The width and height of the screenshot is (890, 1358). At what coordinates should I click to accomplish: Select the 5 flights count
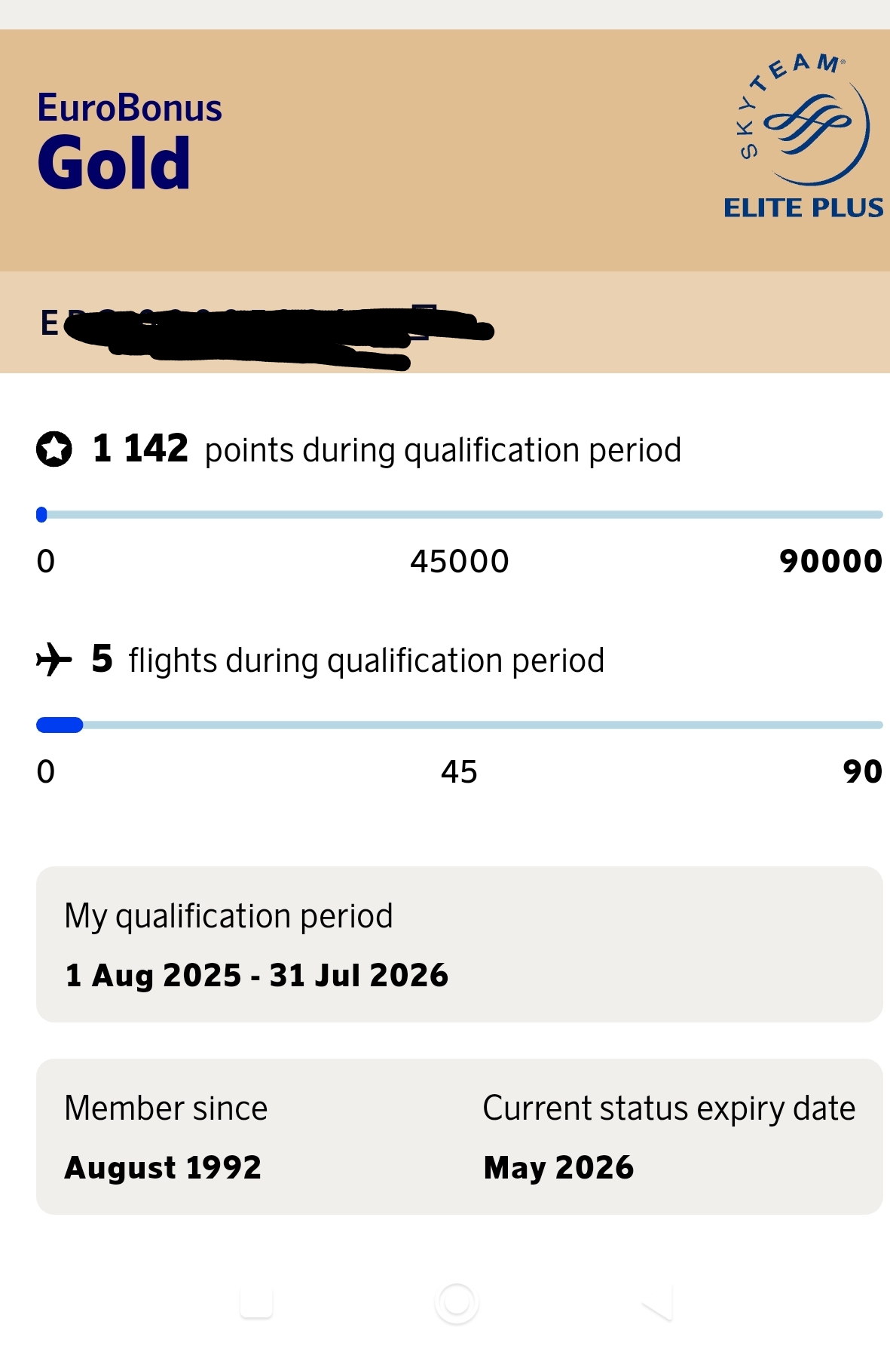(102, 659)
